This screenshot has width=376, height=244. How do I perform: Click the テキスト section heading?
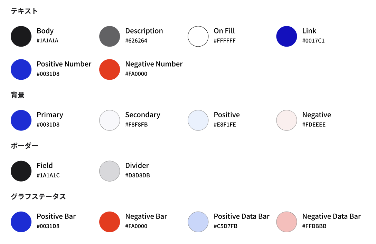pos(24,11)
